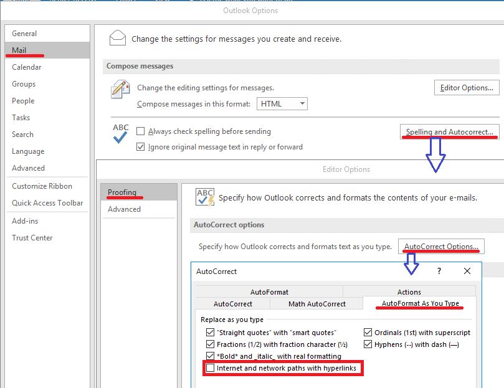Select the General category in Outlook Options
504x388 pixels.
pyautogui.click(x=47, y=34)
